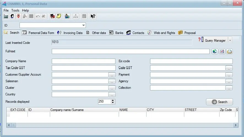
Task: Click the red map pin toolbar icon
Action: click(x=18, y=16)
